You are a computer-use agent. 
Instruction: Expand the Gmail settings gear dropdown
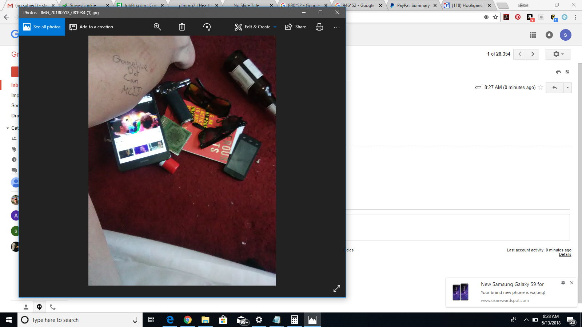click(x=558, y=54)
